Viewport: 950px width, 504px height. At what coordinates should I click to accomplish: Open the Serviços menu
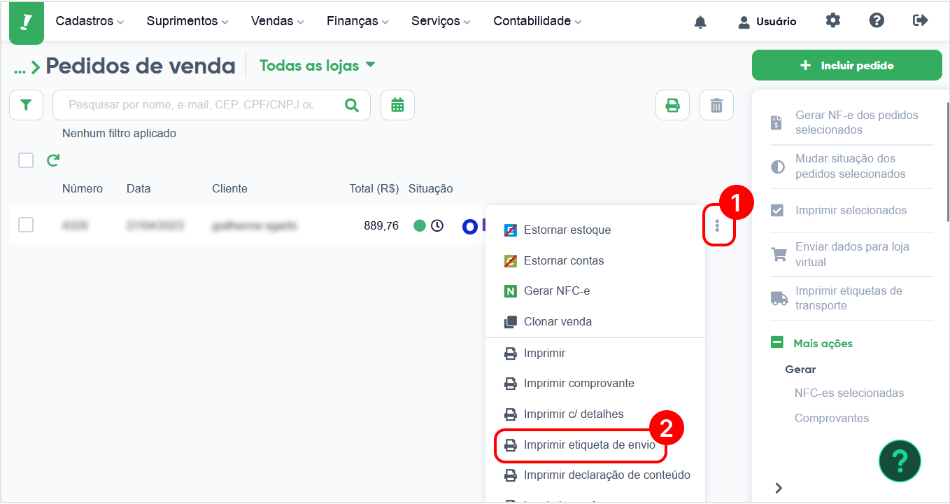[x=441, y=22]
